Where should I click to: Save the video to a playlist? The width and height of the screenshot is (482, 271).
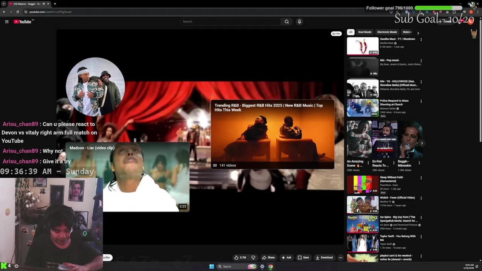click(303, 257)
